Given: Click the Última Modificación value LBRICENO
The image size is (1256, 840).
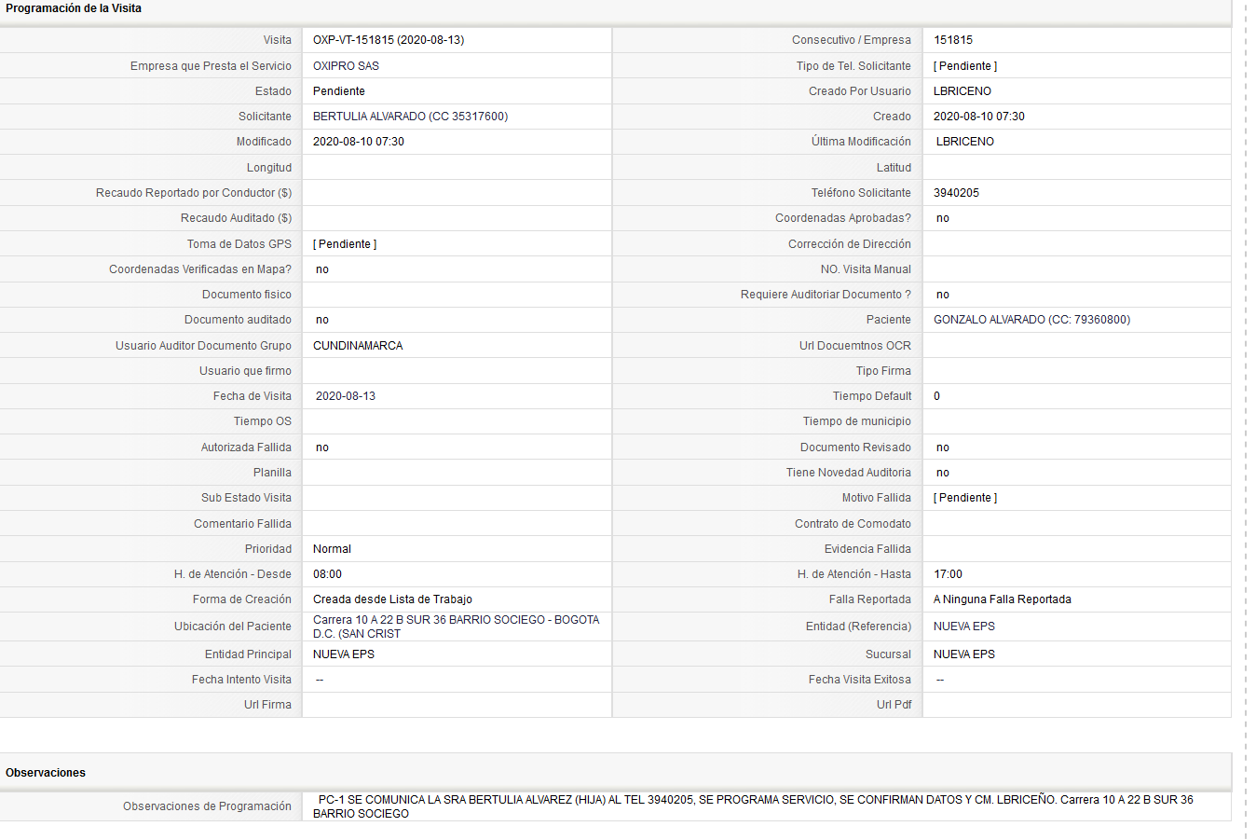Looking at the screenshot, I should coord(965,142).
